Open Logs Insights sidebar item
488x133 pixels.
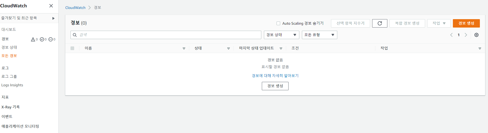[x=12, y=85]
